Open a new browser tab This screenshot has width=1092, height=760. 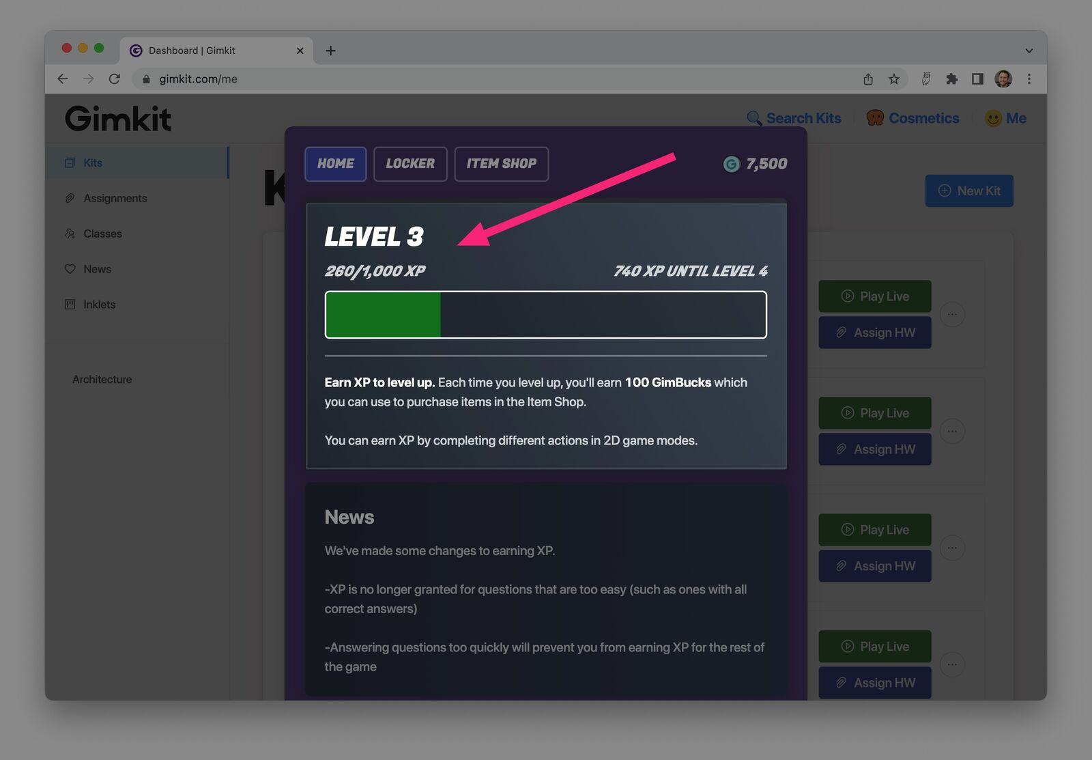330,51
